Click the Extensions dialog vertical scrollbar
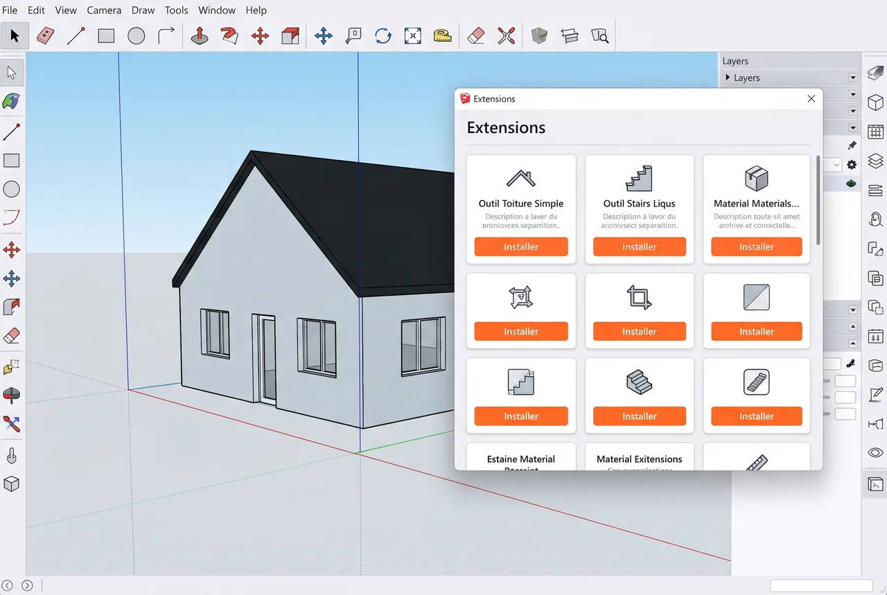The image size is (887, 595). [x=818, y=200]
